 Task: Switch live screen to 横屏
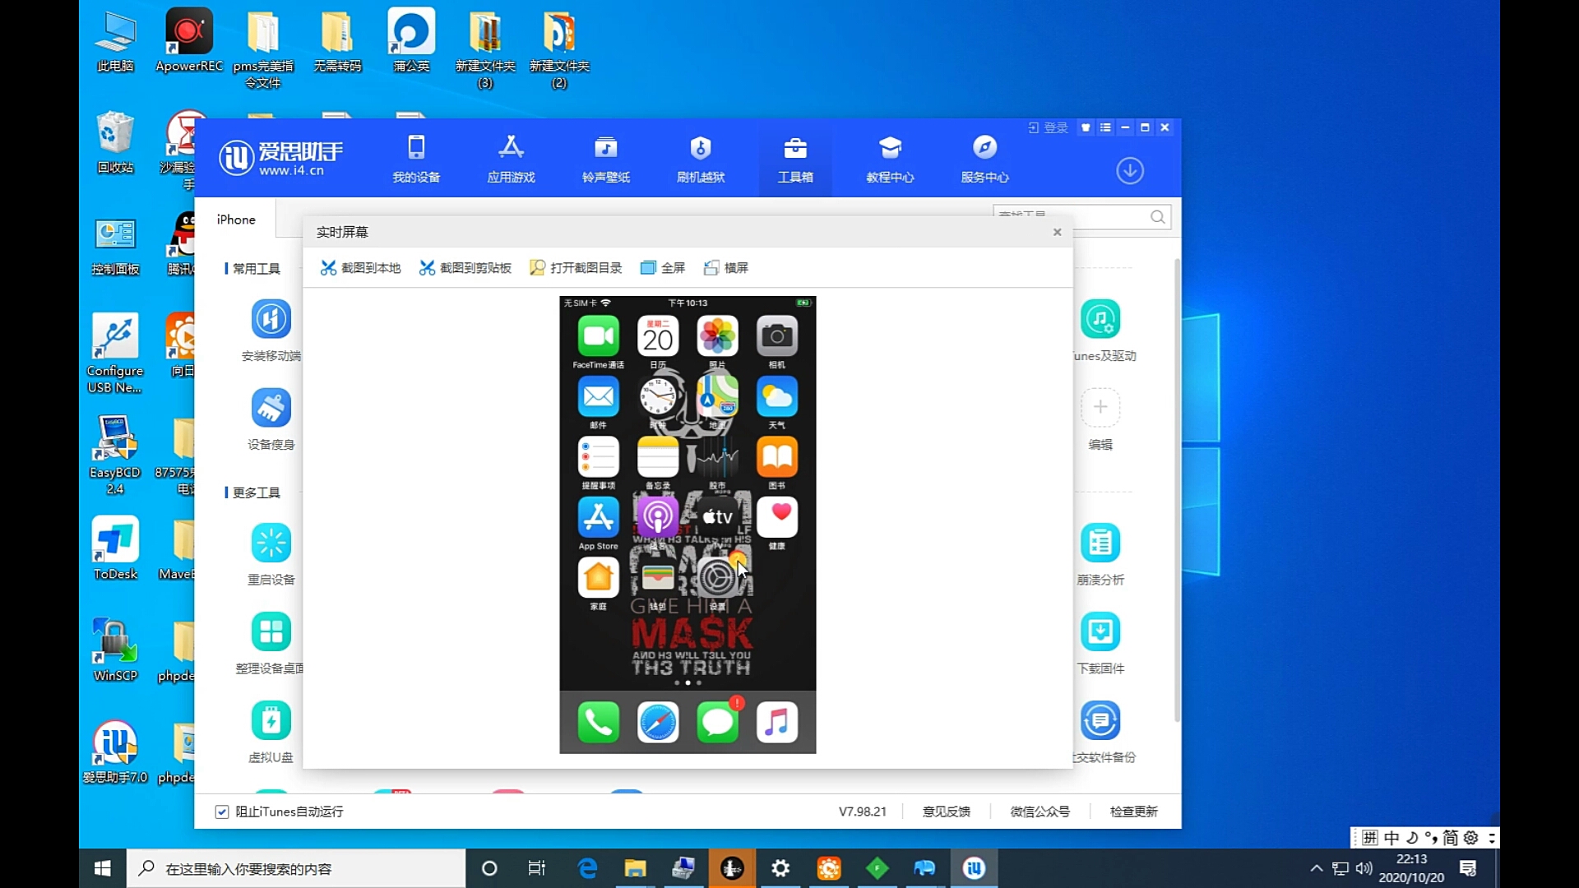[x=726, y=268]
